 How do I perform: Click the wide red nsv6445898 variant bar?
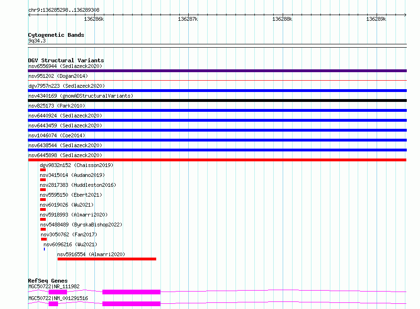[217, 160]
